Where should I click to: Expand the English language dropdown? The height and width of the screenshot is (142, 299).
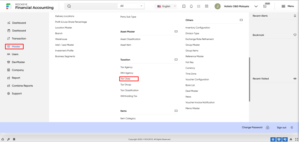click(166, 6)
